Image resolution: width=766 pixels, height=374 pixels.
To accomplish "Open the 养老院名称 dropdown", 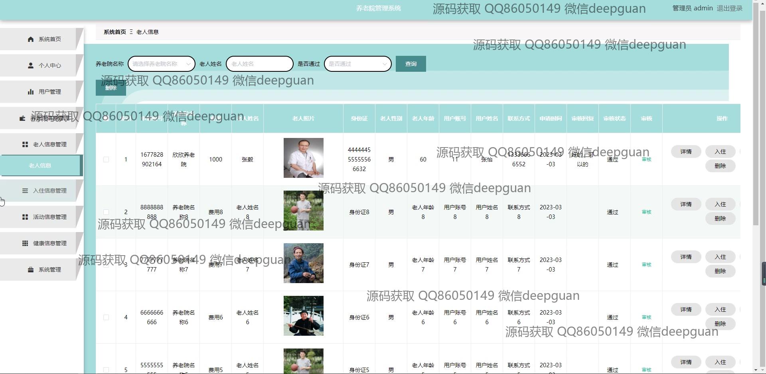I will [161, 64].
